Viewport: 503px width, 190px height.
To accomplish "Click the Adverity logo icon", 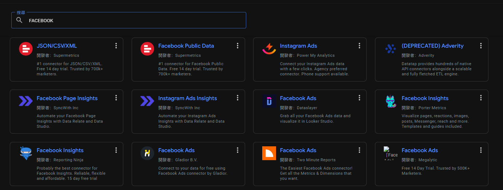I will click(391, 49).
